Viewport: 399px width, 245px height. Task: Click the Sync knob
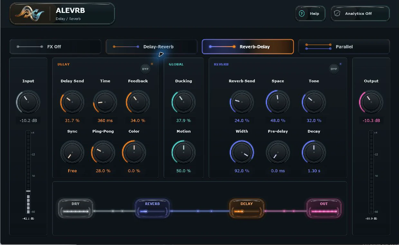click(72, 152)
